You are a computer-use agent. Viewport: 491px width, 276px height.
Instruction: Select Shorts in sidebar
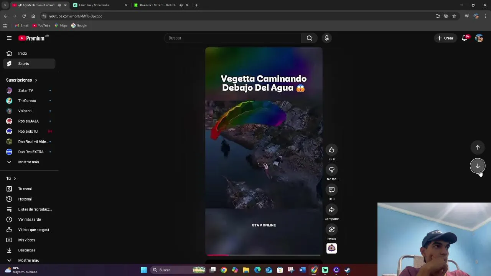tap(29, 64)
